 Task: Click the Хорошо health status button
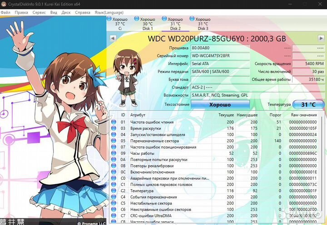tap(220, 104)
